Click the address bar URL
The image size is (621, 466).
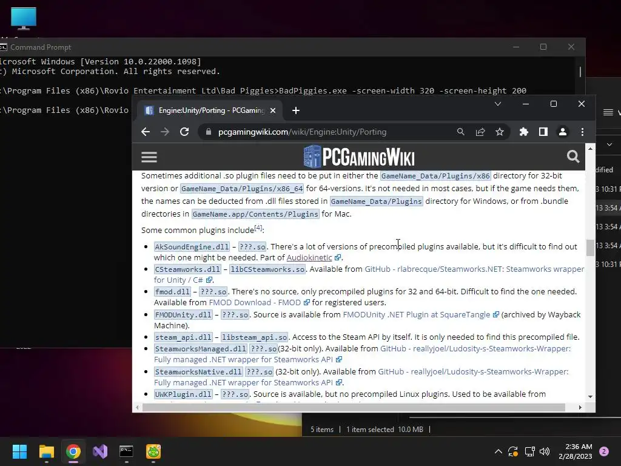point(302,132)
